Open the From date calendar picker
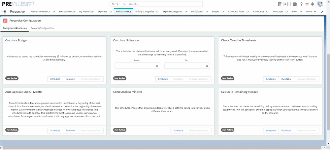The image size is (330, 150). (x=157, y=66)
